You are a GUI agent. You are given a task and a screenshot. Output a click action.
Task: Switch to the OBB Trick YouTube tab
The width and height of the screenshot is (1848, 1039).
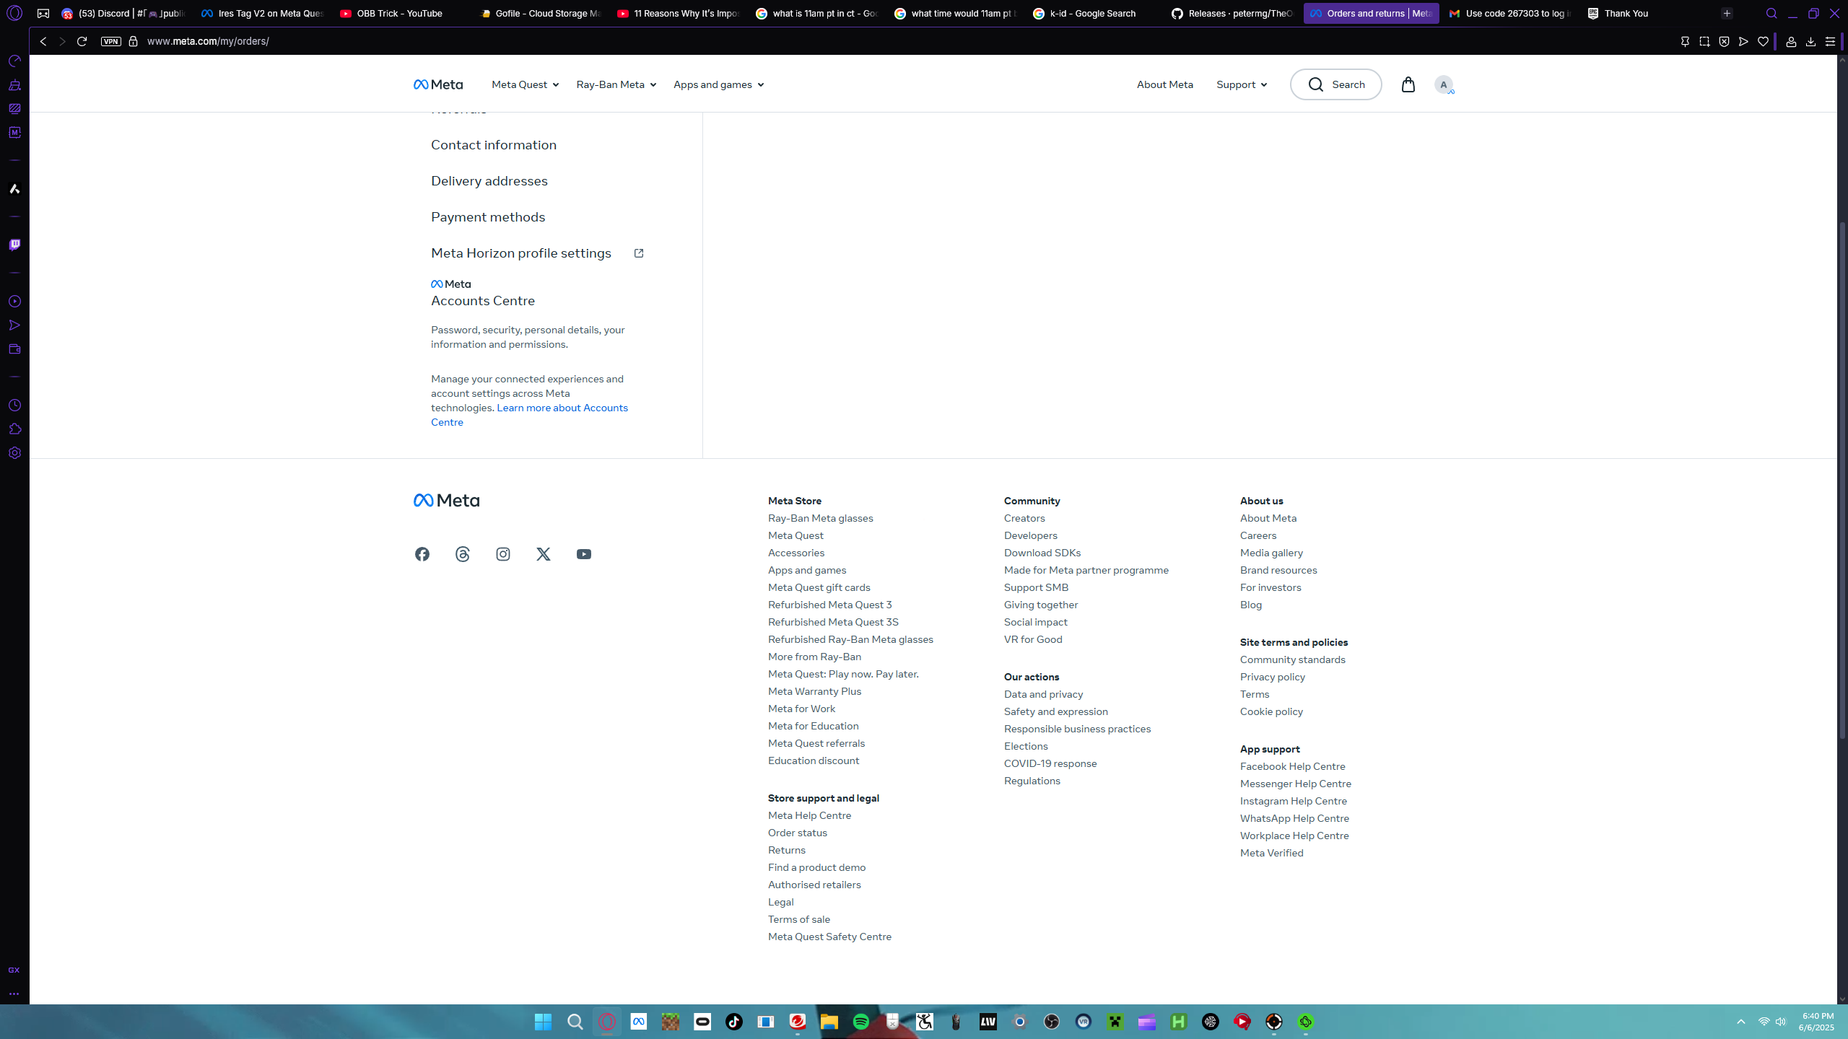[x=398, y=14]
